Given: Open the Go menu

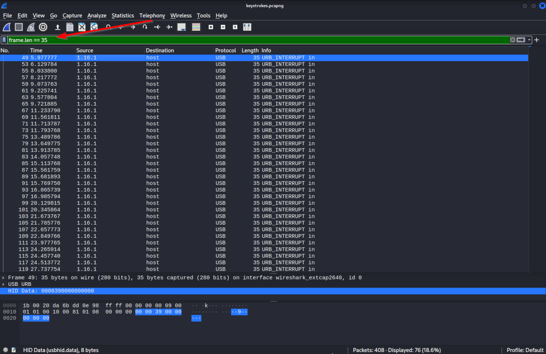Looking at the screenshot, I should 54,16.
